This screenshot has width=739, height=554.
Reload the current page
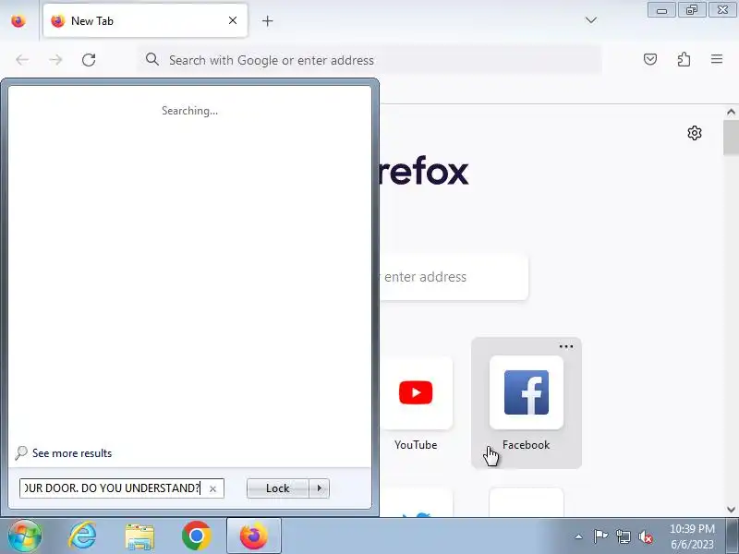point(89,60)
